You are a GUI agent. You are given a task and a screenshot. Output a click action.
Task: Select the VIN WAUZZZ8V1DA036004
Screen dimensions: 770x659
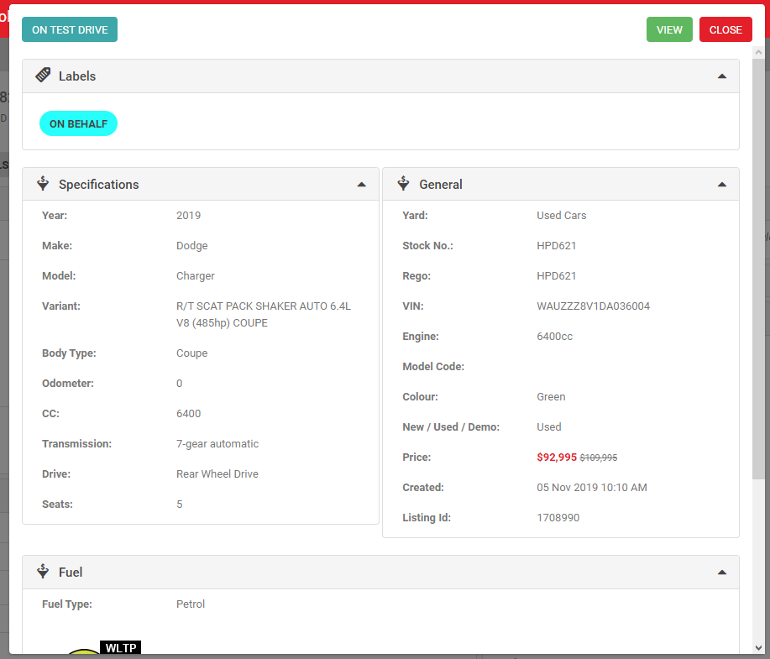tap(593, 306)
